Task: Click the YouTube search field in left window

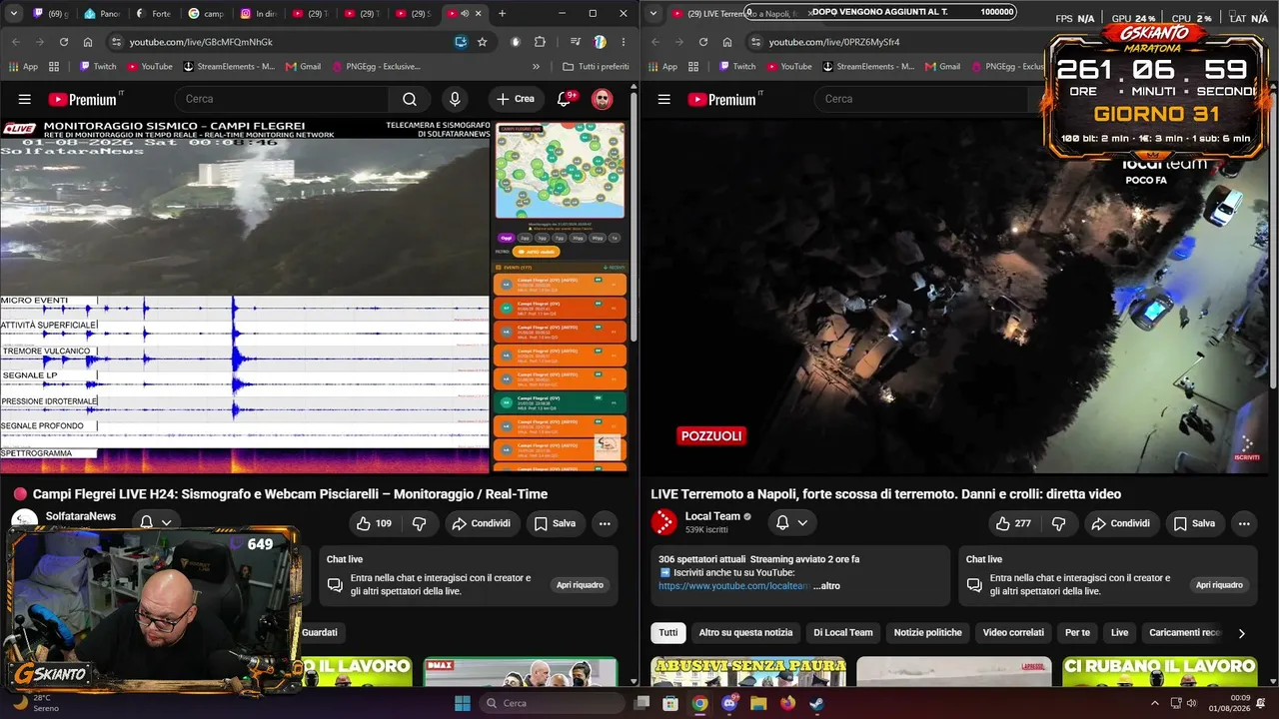Action: click(x=281, y=99)
